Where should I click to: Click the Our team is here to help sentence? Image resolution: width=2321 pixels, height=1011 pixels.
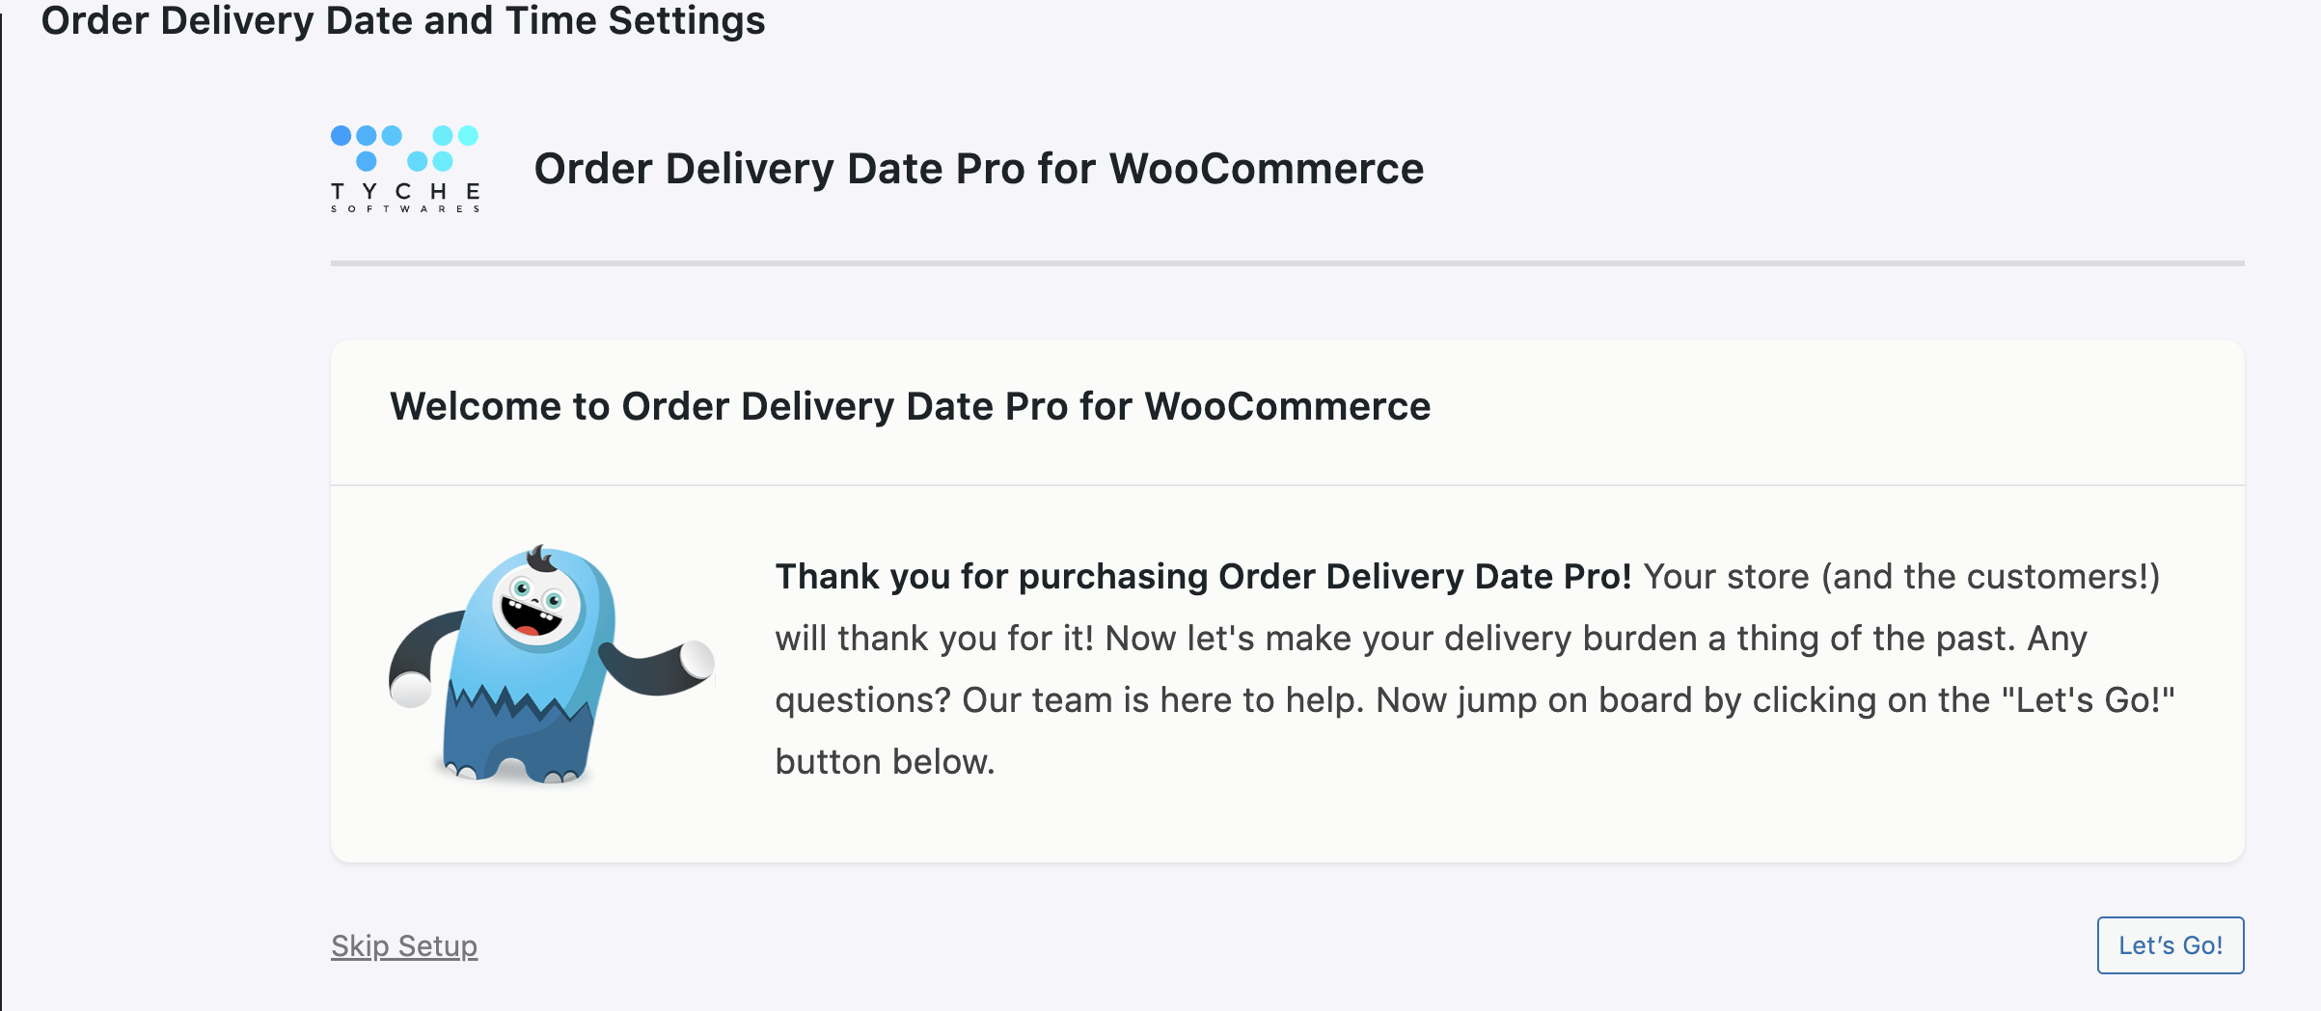coord(1163,699)
